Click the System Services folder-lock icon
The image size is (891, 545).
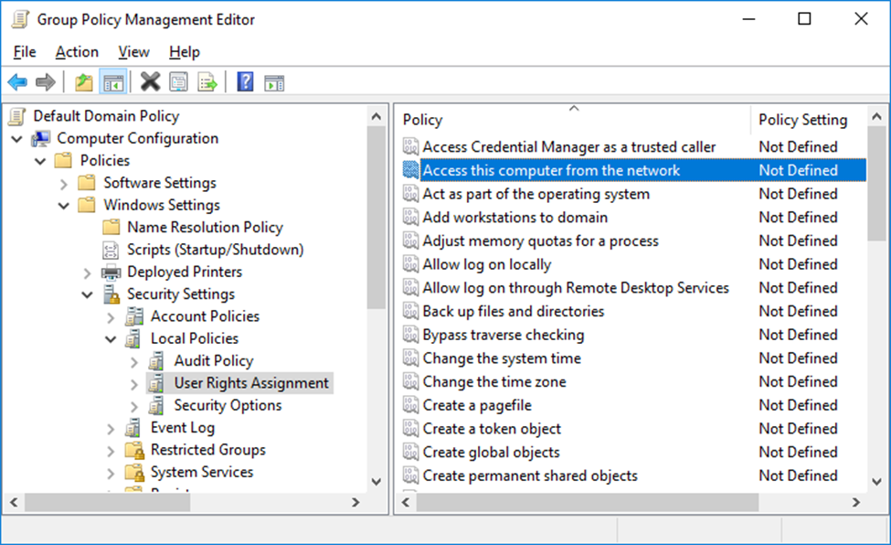pos(134,472)
